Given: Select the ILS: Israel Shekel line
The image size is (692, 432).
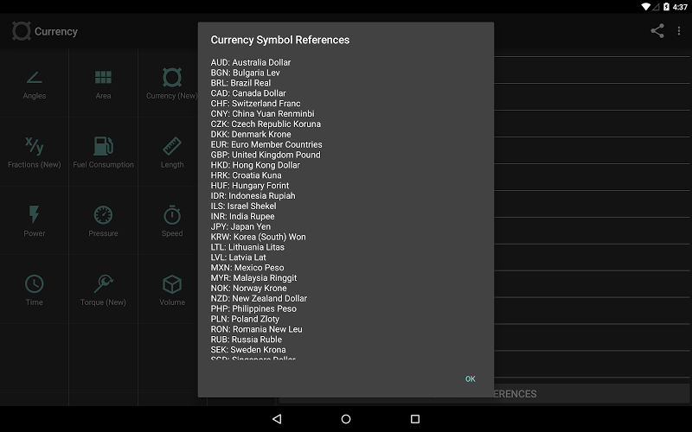Looking at the screenshot, I should coord(244,206).
